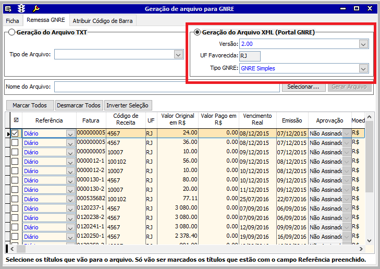The width and height of the screenshot is (380, 269).
Task: Open the Tipo de Arquivo dropdown
Action: [178, 54]
